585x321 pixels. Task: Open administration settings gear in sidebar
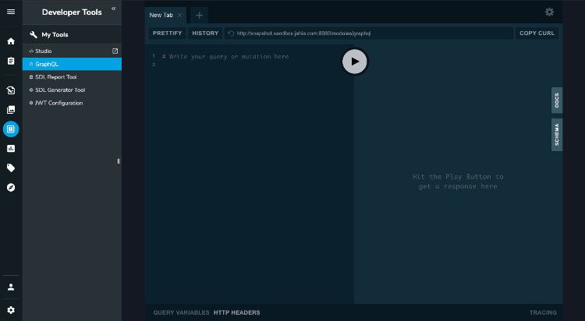[x=11, y=310]
